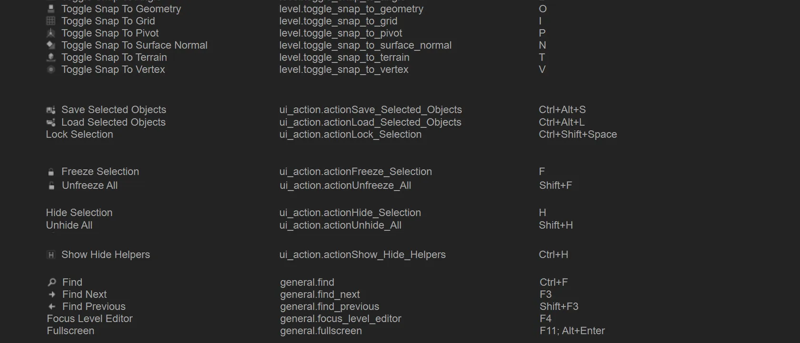Click the Load Selected Objects icon
The width and height of the screenshot is (800, 343).
coord(51,122)
